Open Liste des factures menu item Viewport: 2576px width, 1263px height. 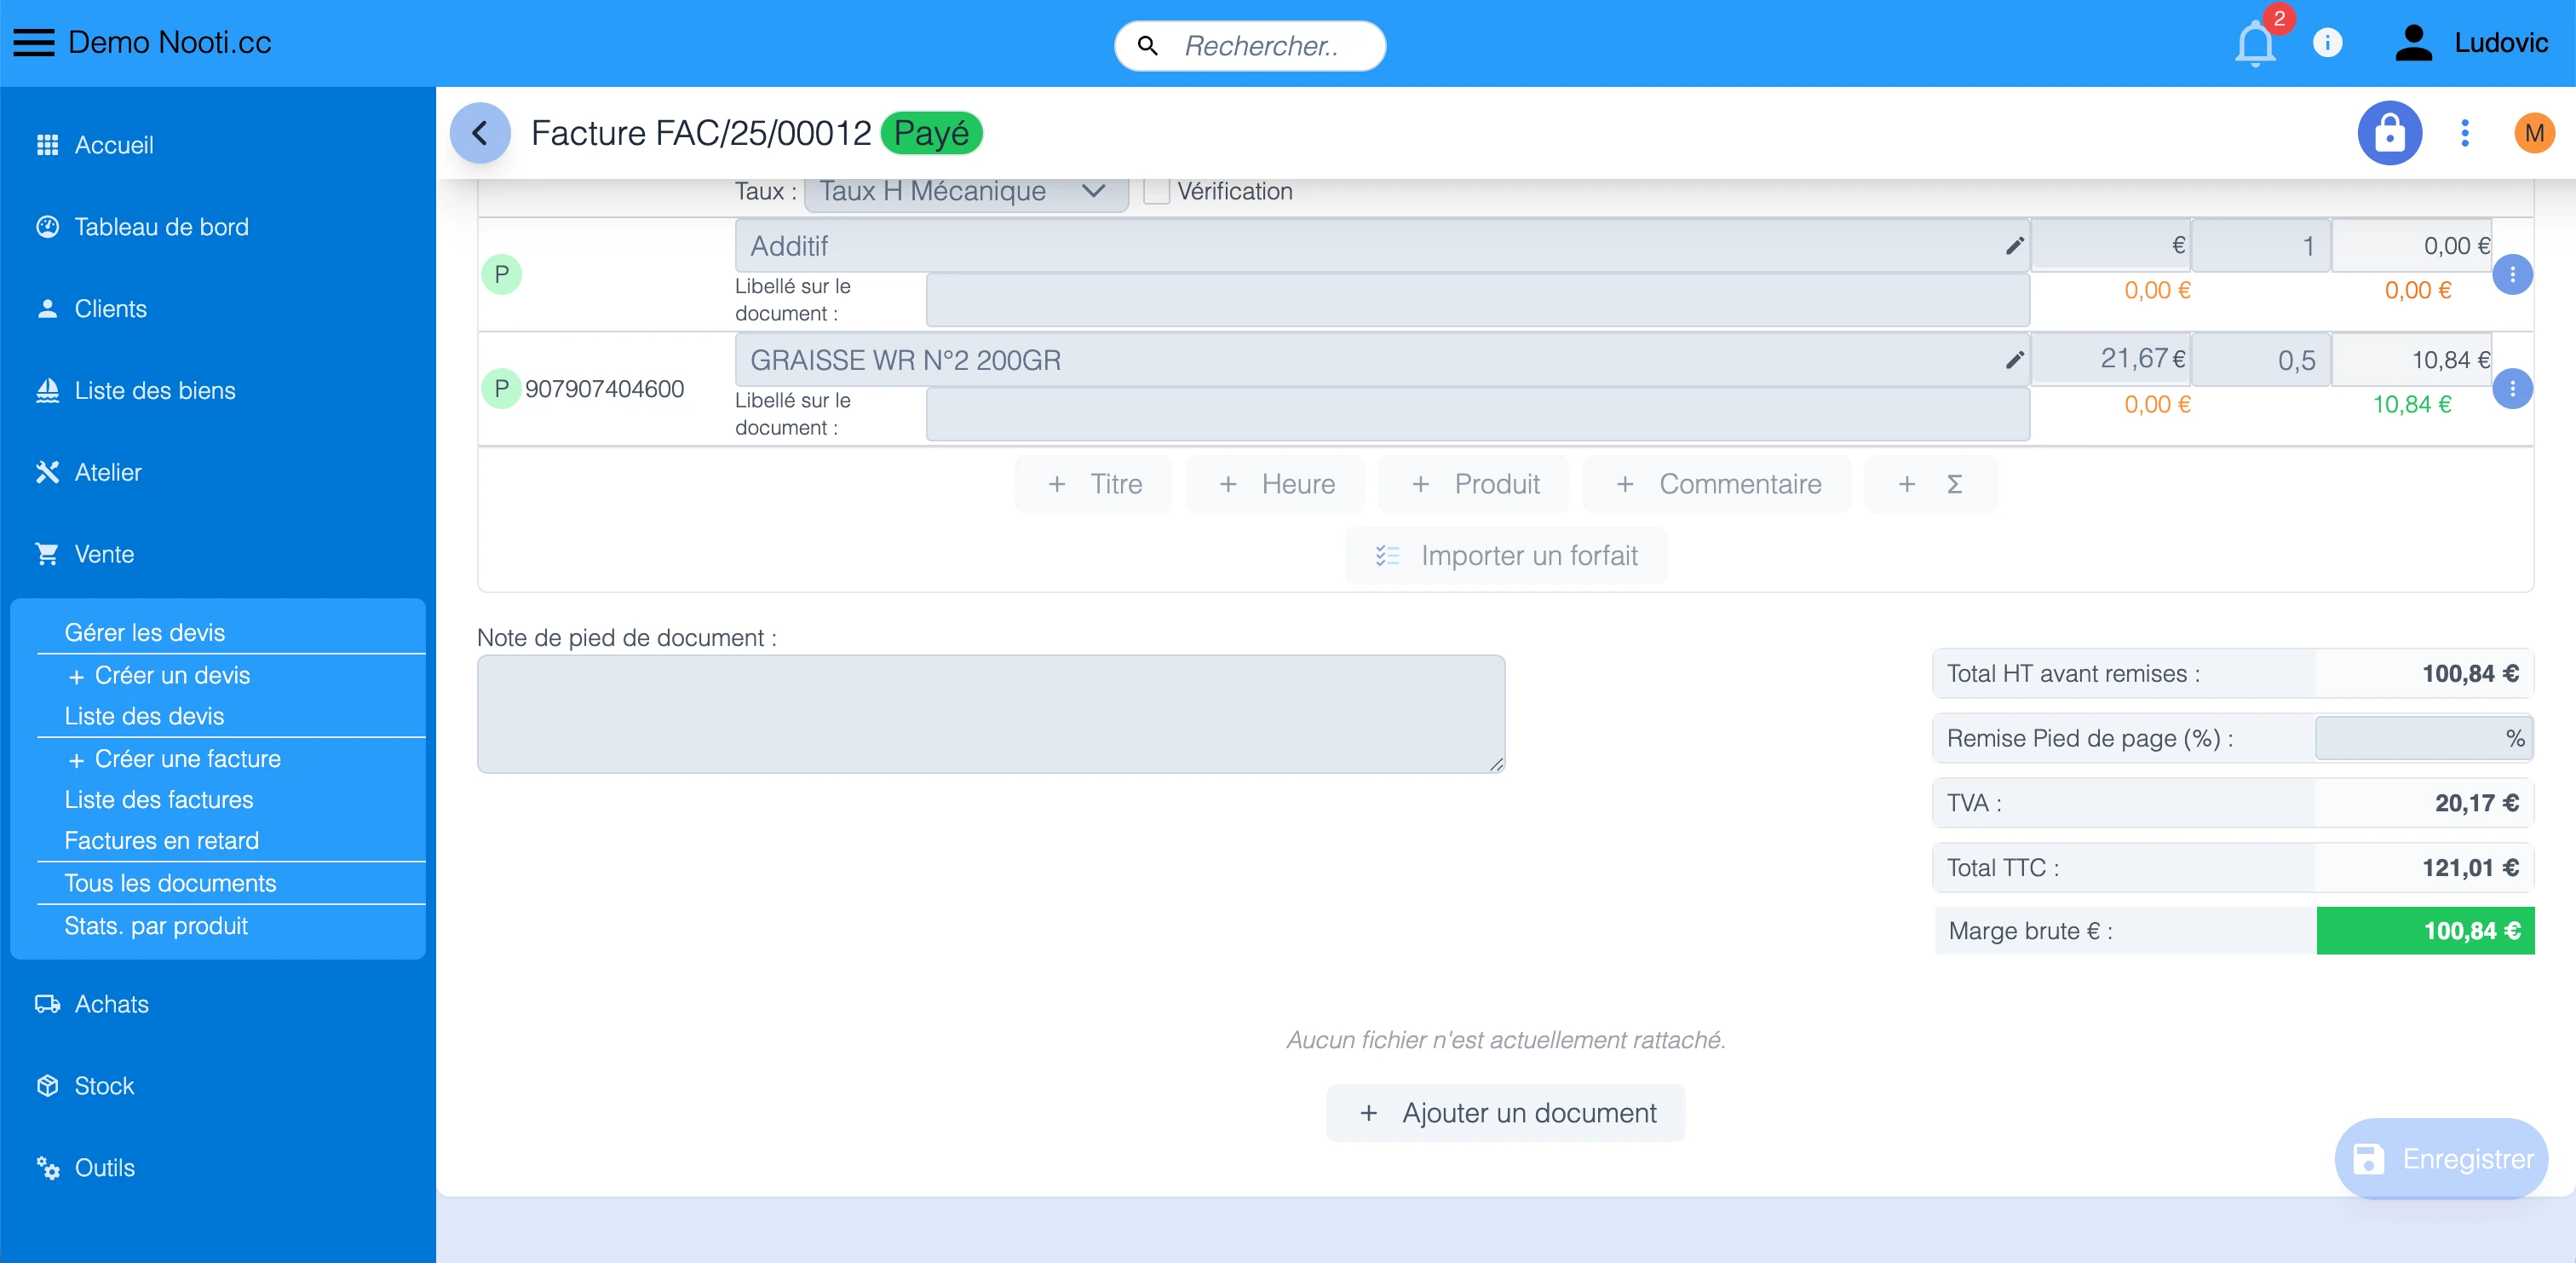point(158,799)
